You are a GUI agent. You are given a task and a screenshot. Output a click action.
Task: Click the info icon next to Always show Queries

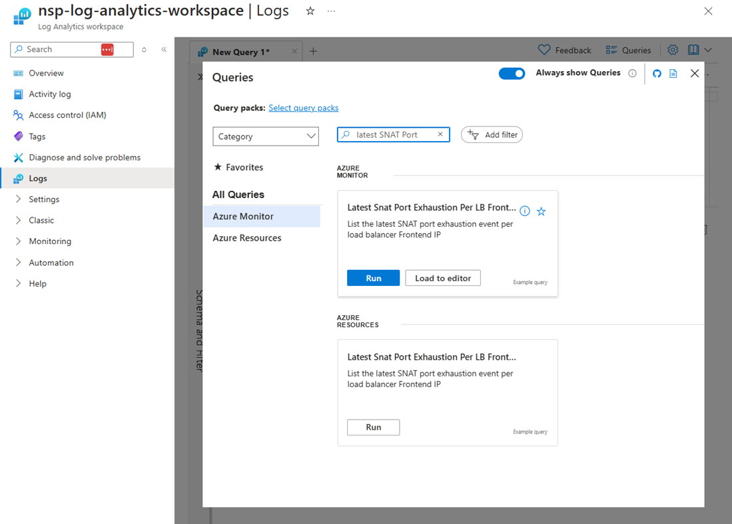(x=632, y=73)
